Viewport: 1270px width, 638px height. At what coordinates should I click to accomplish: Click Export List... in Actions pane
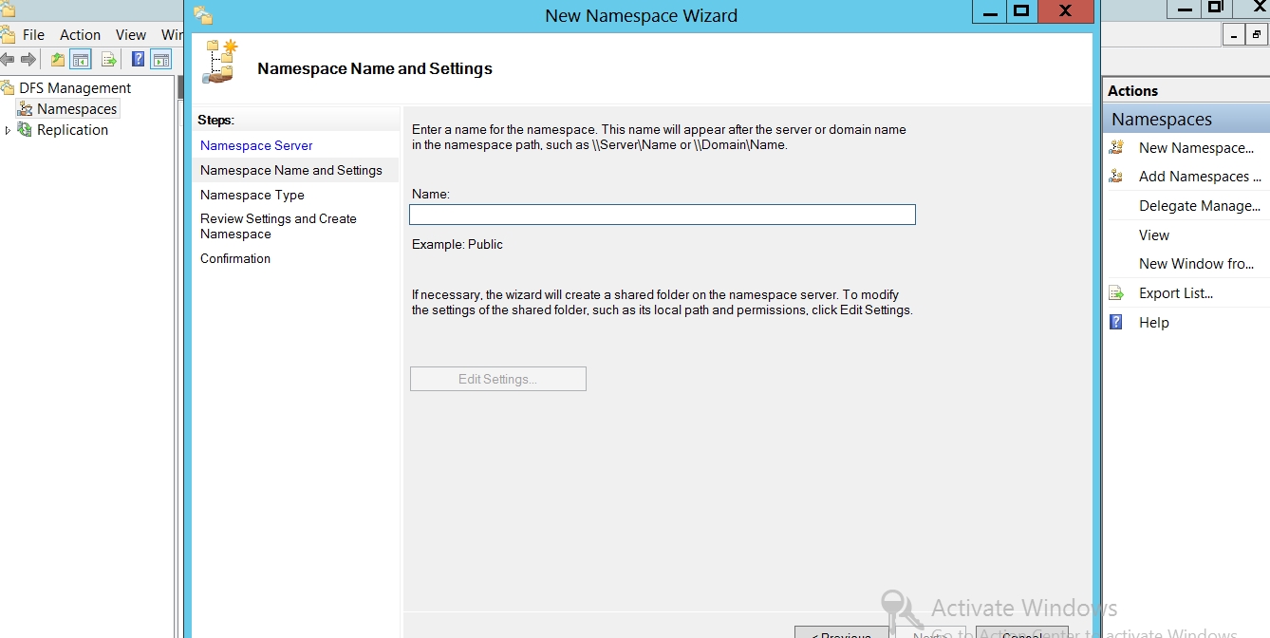tap(1175, 293)
